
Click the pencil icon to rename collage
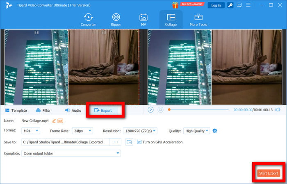pos(53,120)
